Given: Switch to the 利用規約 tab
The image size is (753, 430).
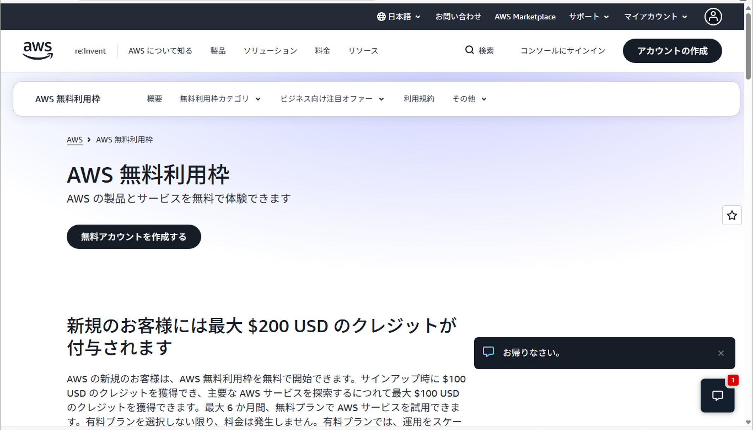Looking at the screenshot, I should tap(419, 99).
